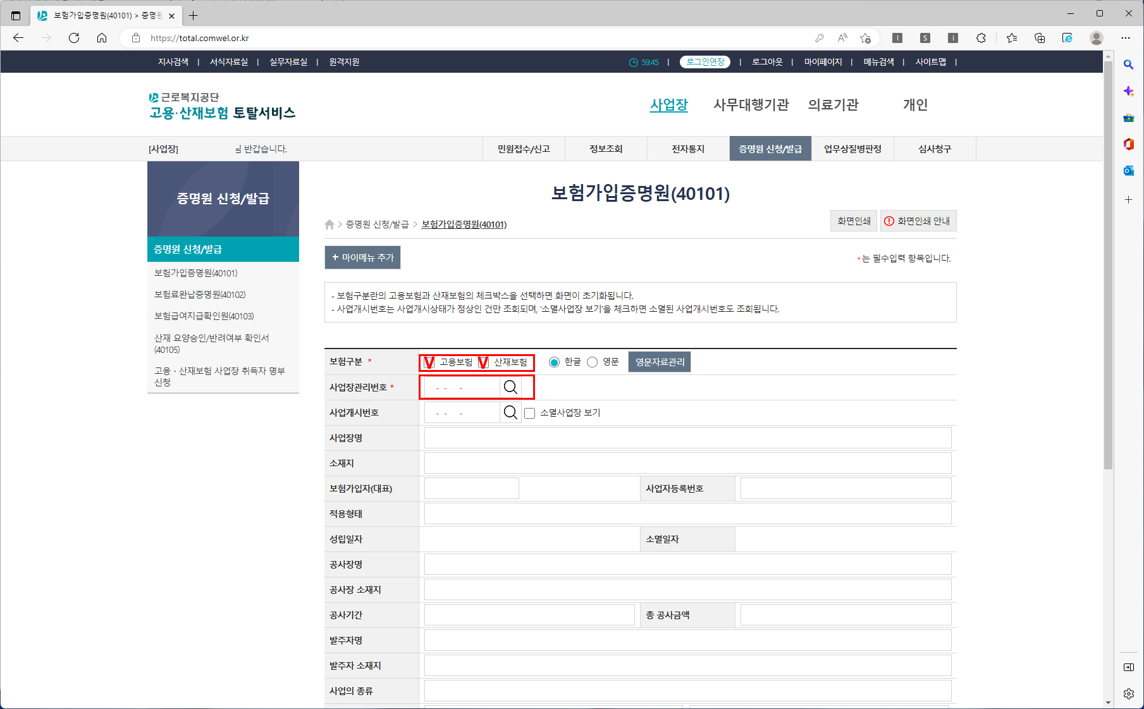
Task: Click search magnifier for 사업장관리번호
Action: pos(510,387)
